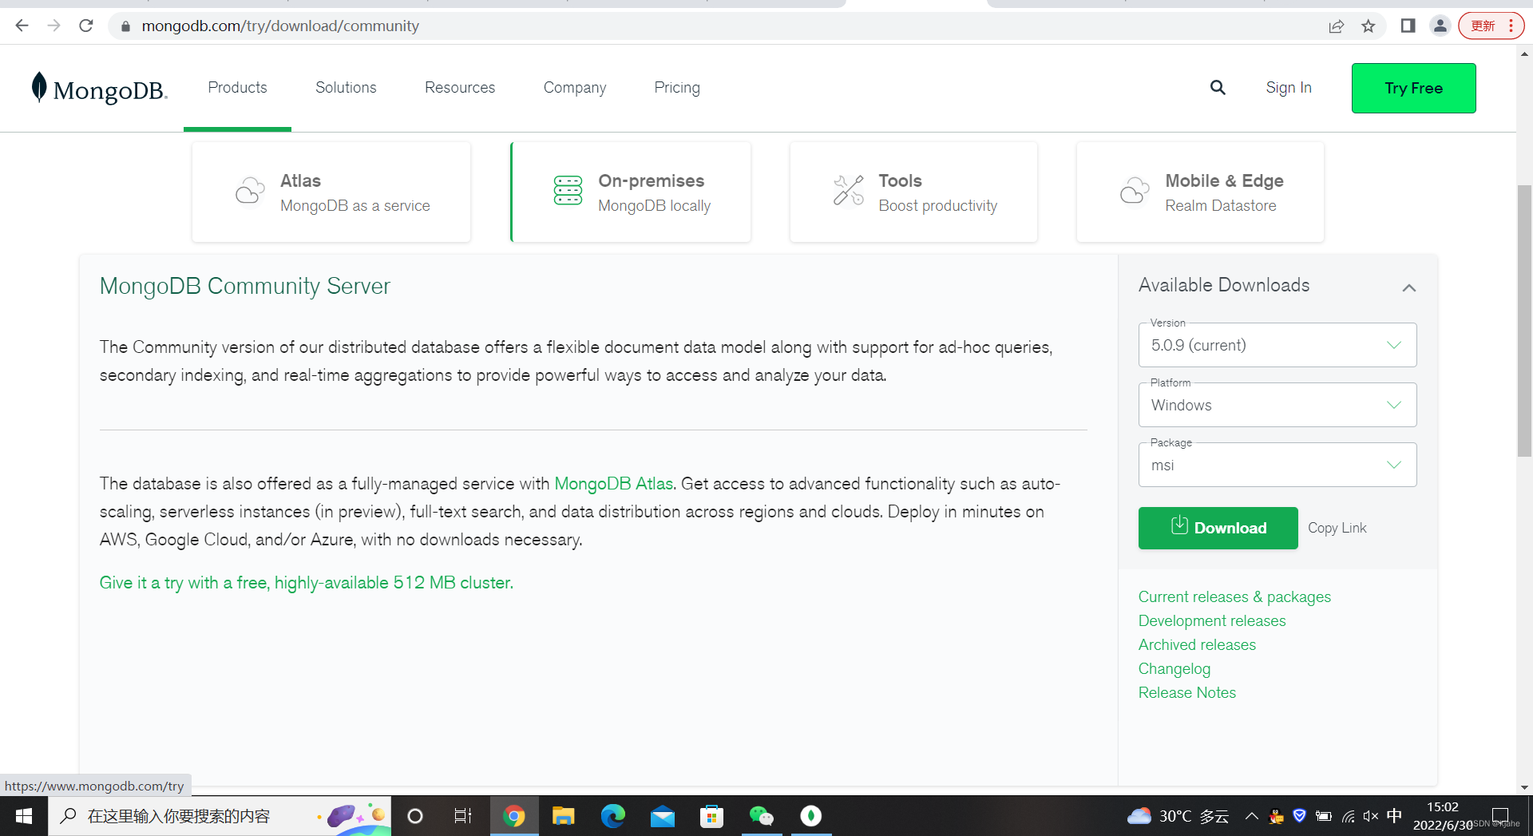This screenshot has height=836, width=1533.
Task: Click the Sign In link
Action: tap(1289, 88)
